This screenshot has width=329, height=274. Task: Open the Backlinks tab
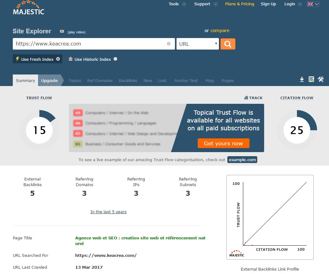(128, 80)
